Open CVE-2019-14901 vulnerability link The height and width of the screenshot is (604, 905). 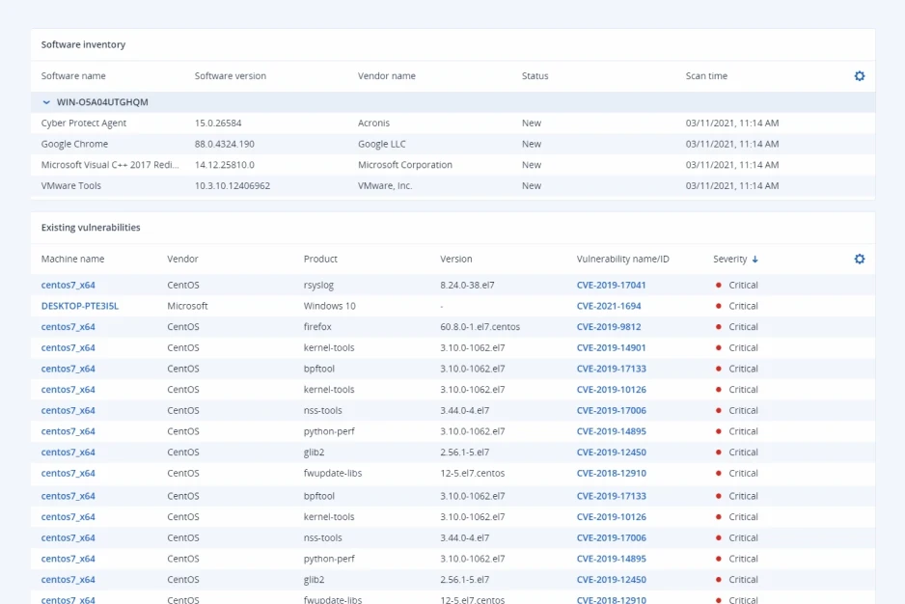612,347
